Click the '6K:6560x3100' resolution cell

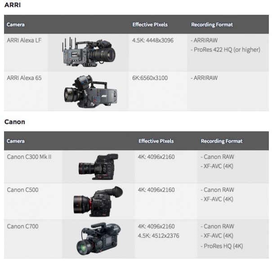pos(150,78)
